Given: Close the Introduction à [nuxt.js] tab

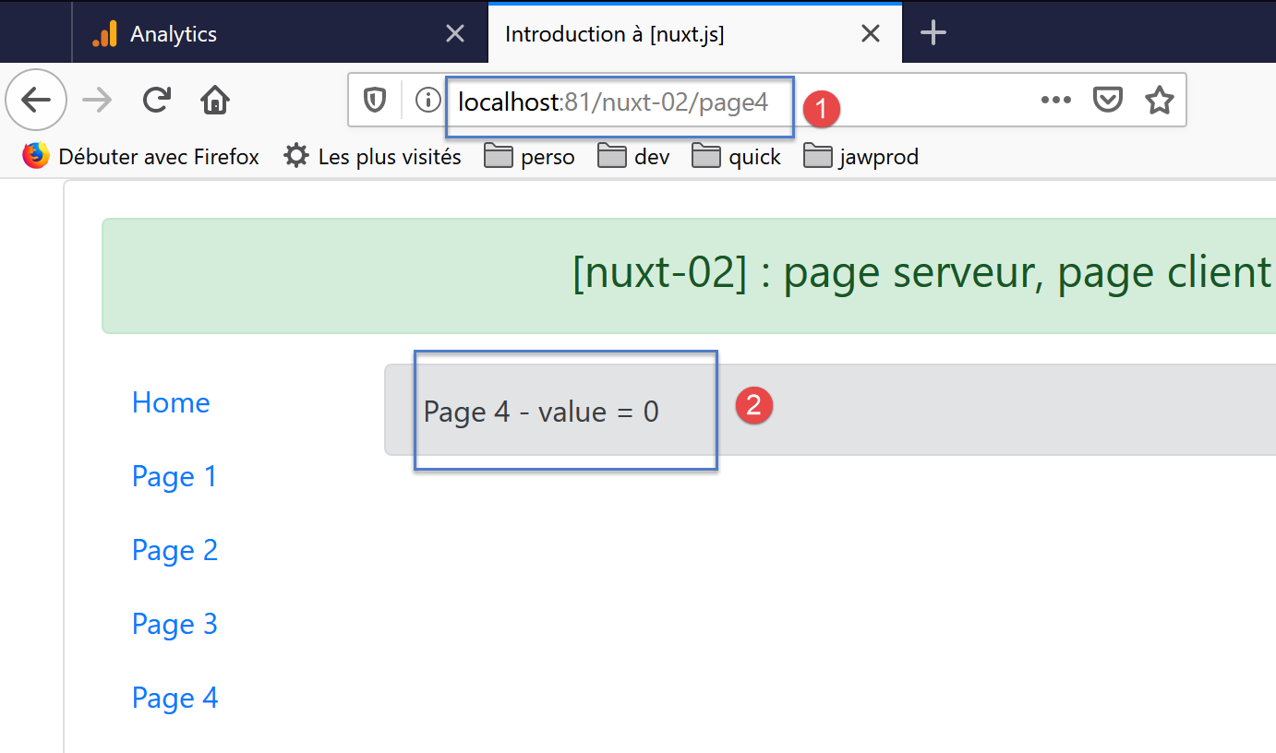Looking at the screenshot, I should 870,34.
